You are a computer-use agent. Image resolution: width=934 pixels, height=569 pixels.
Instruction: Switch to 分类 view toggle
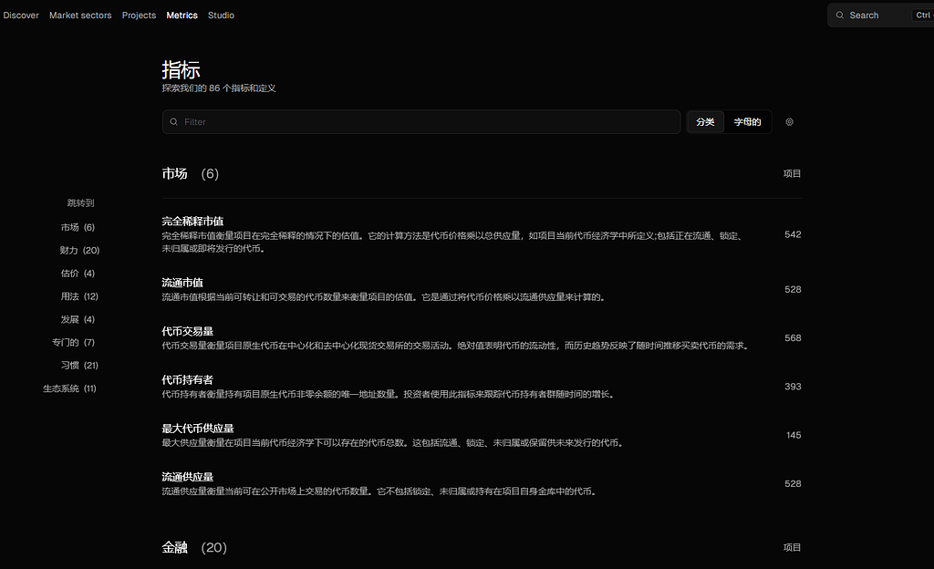(x=705, y=122)
